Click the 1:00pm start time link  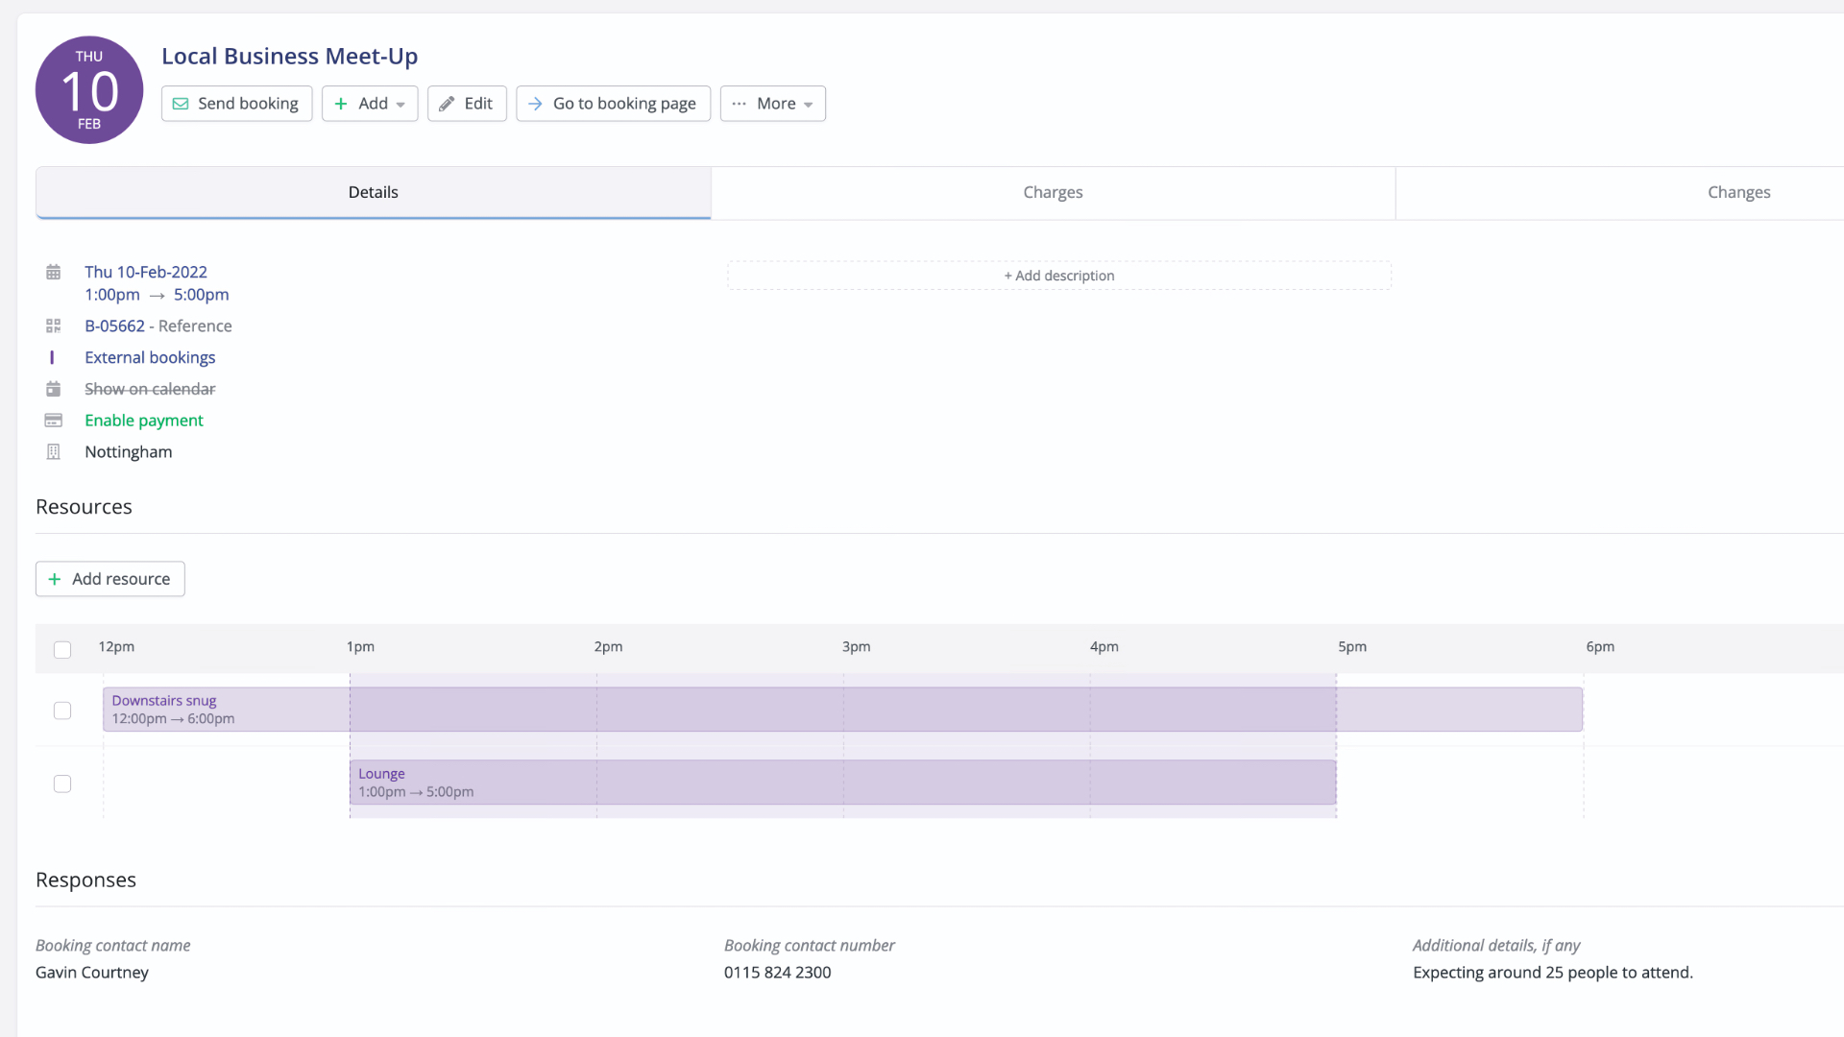pyautogui.click(x=112, y=295)
